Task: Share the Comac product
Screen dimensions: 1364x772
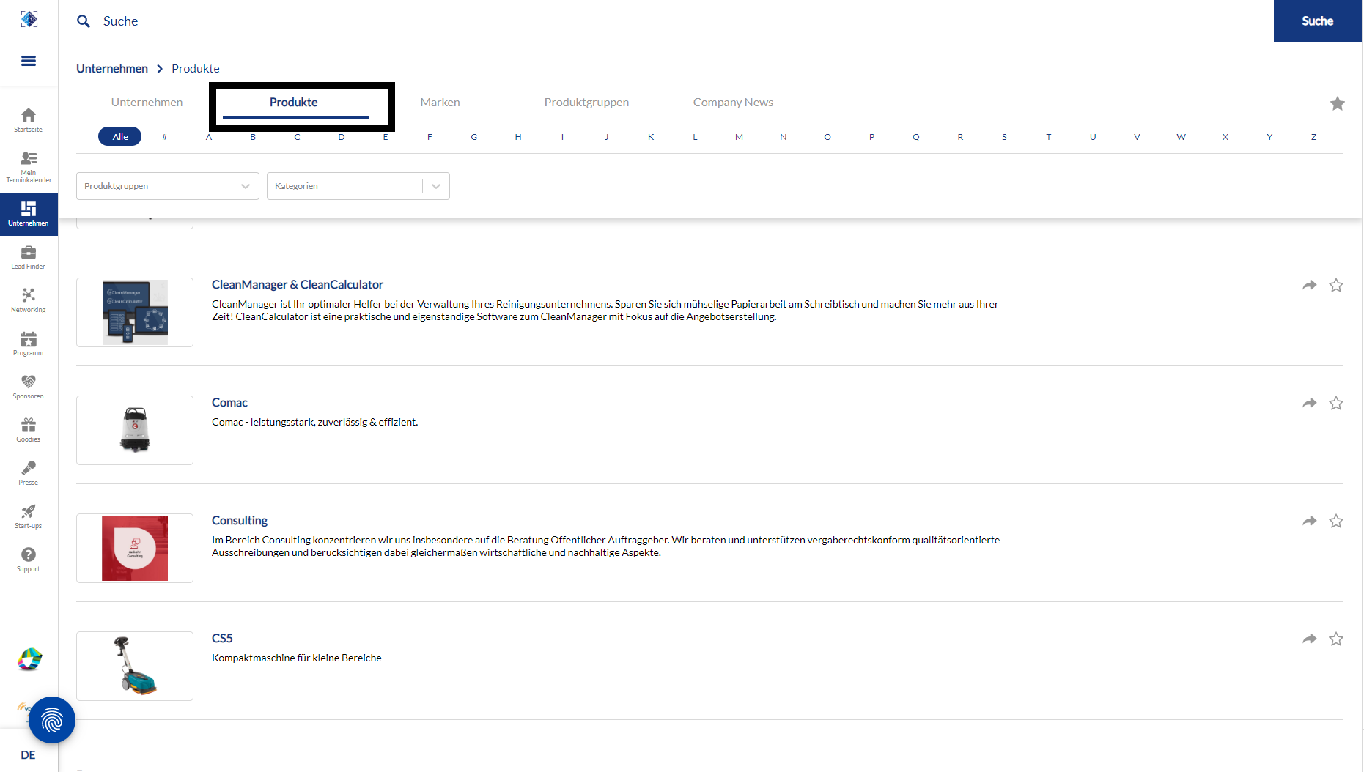Action: point(1310,403)
